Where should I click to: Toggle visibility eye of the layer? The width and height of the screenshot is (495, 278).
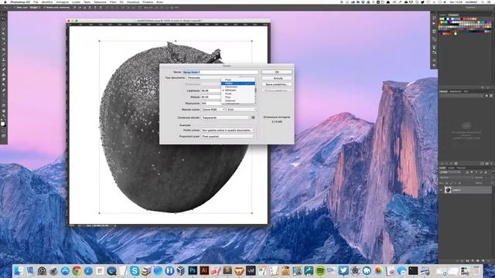coord(441,190)
